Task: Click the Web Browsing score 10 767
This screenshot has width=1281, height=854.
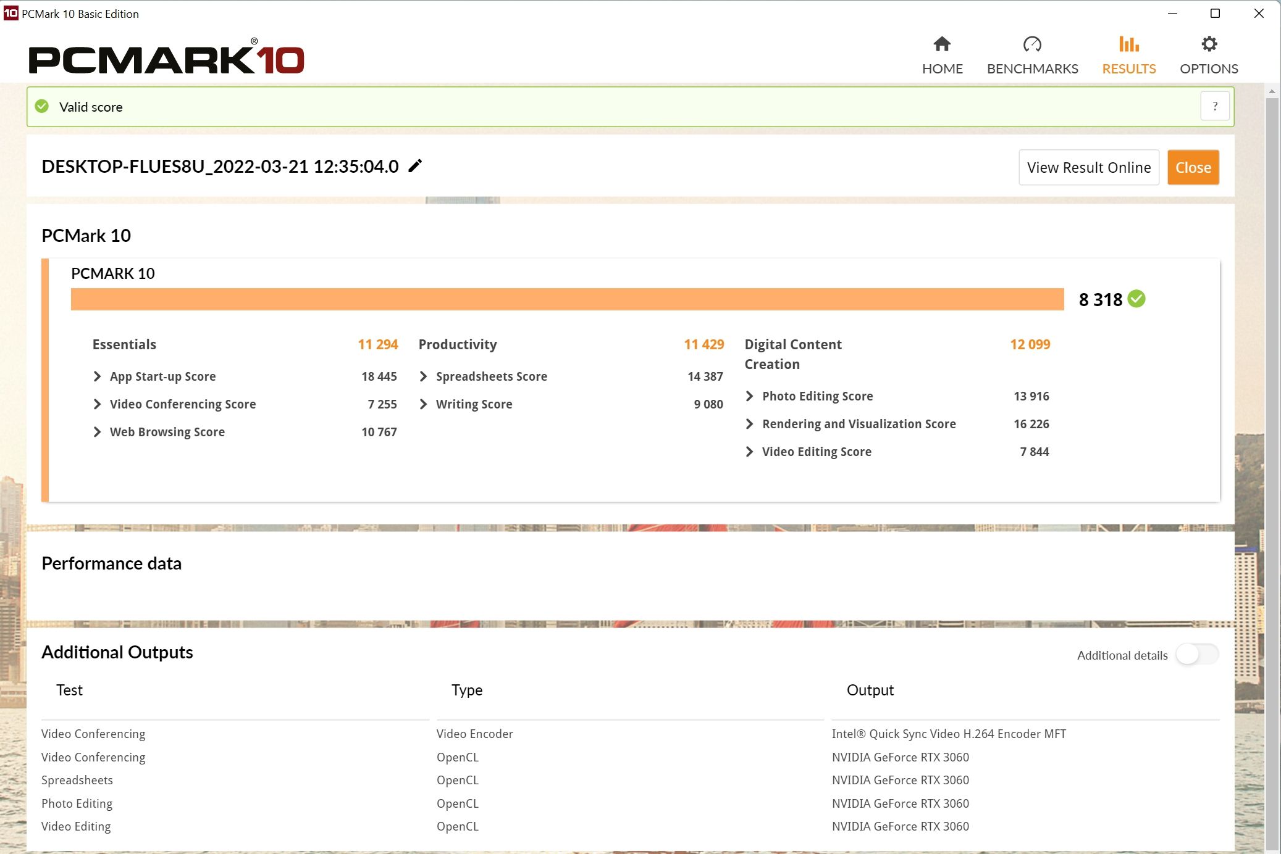Action: click(379, 432)
